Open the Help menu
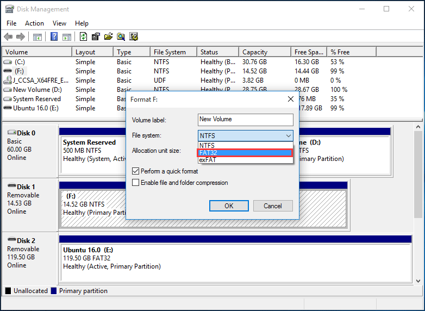 82,23
